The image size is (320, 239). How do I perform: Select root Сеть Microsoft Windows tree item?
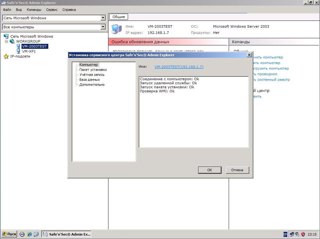point(32,36)
